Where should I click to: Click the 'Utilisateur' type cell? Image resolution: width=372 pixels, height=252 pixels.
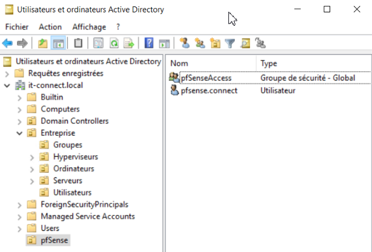pos(278,90)
